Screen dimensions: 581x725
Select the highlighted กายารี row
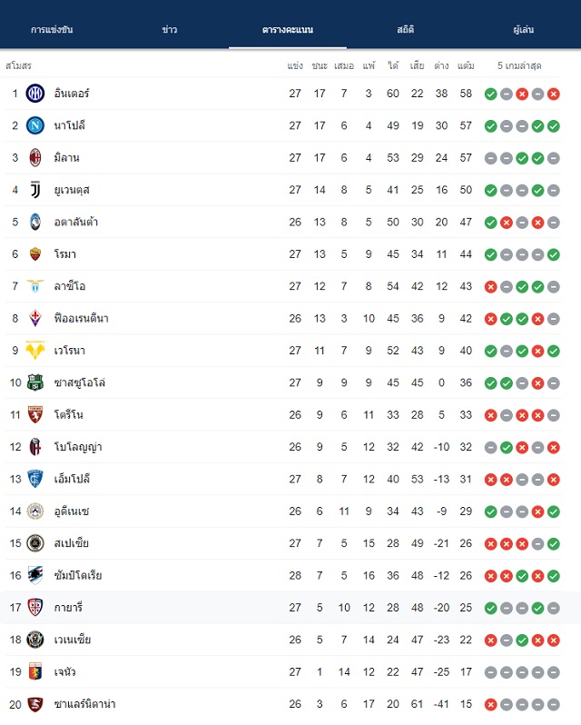(x=290, y=608)
